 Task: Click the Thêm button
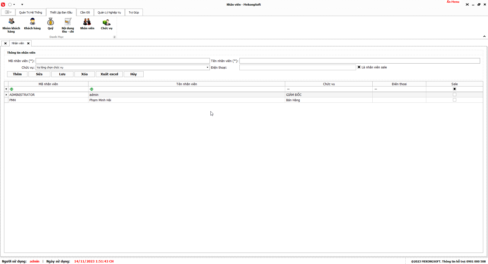[17, 74]
